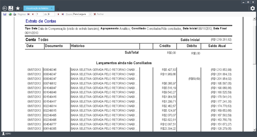Click the current page number field
The width and height of the screenshot is (257, 137).
coord(39,14)
